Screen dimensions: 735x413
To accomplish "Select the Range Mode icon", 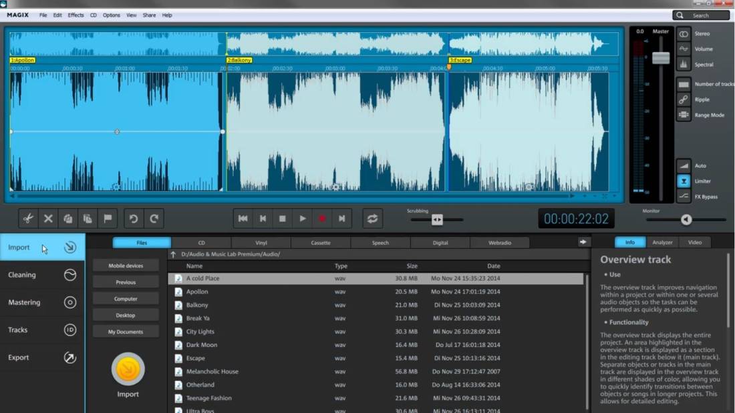I will pyautogui.click(x=684, y=114).
